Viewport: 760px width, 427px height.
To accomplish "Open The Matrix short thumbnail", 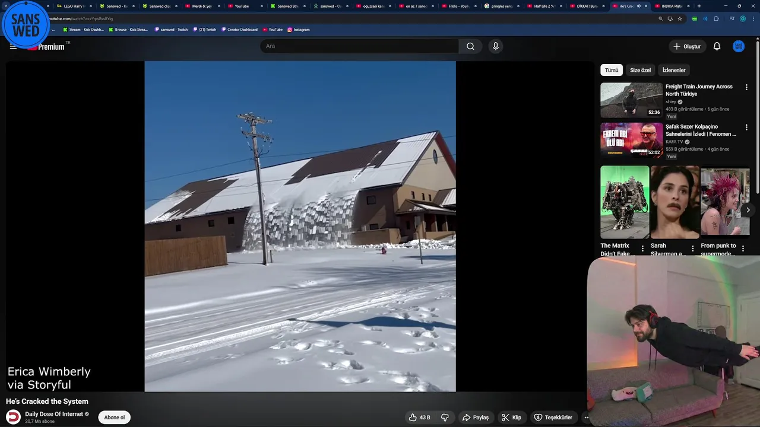I will (625, 202).
